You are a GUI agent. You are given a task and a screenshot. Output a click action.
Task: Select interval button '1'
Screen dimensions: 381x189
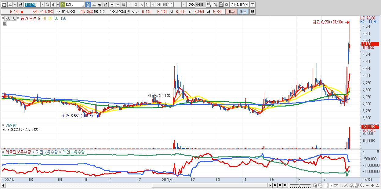(x=130, y=5)
